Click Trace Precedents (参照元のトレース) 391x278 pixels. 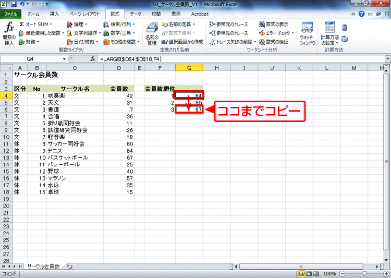[x=229, y=24]
